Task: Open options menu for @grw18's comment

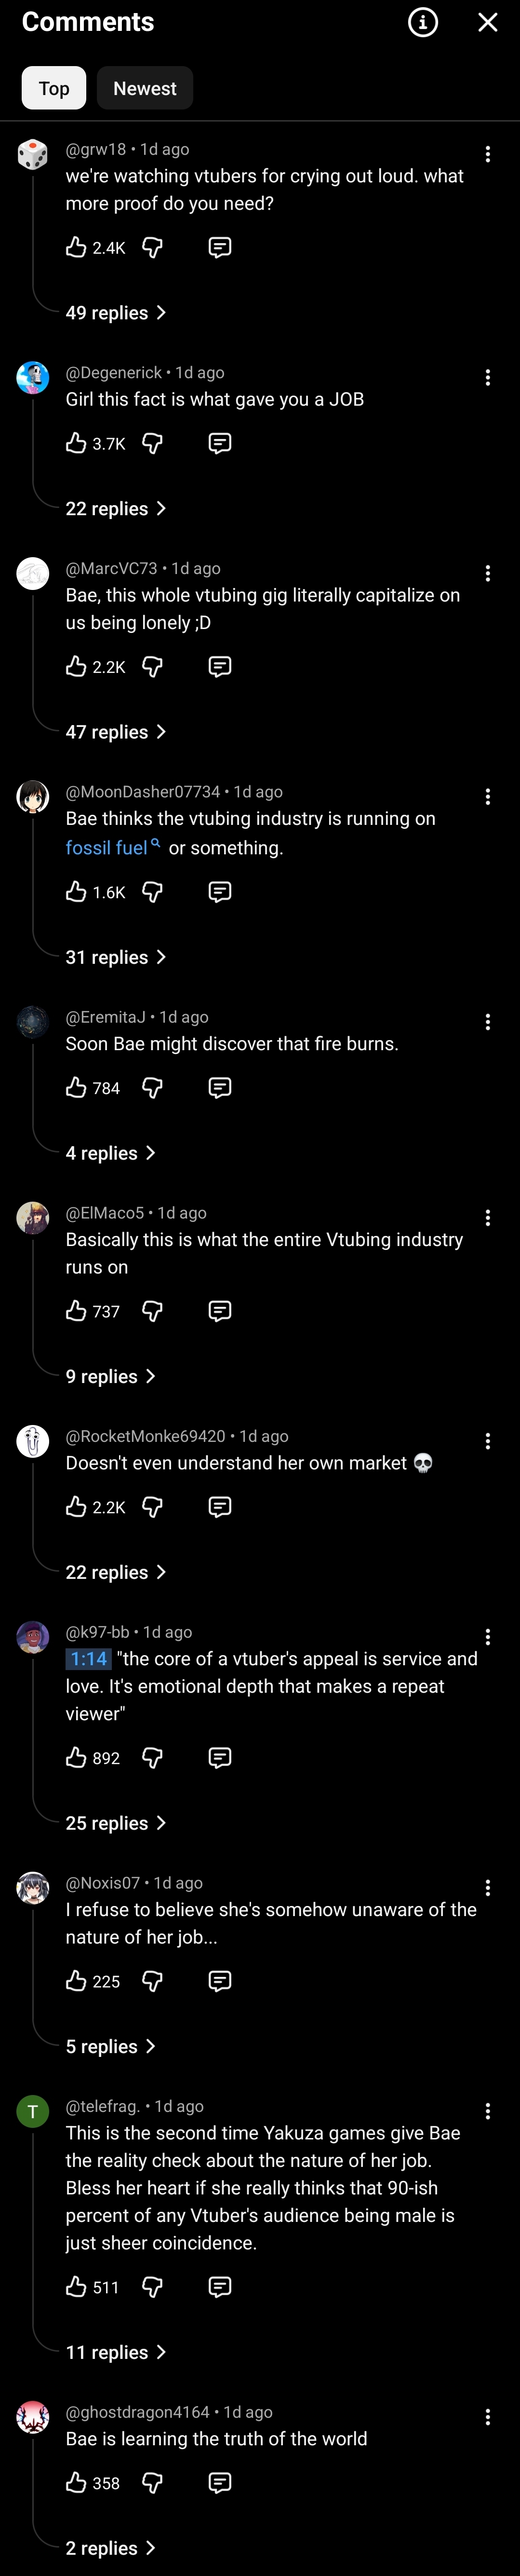Action: (x=487, y=154)
